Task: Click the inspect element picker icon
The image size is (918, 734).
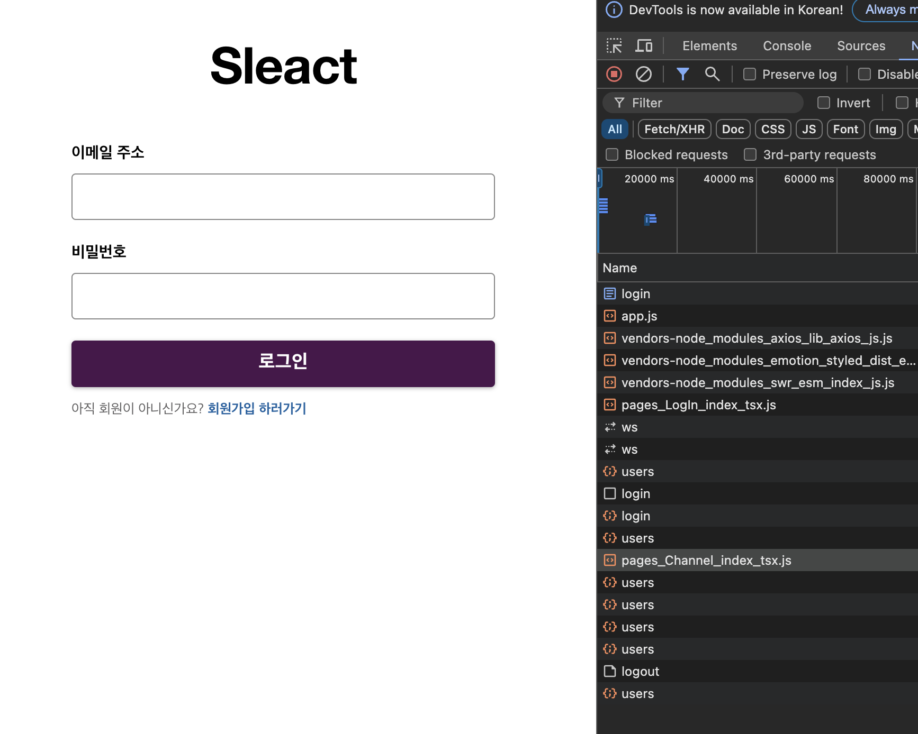Action: [614, 46]
